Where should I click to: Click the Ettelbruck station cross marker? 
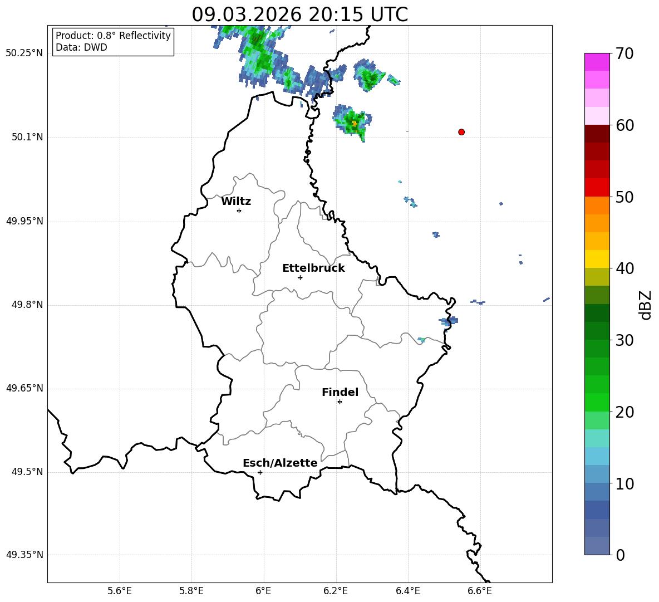tap(300, 277)
